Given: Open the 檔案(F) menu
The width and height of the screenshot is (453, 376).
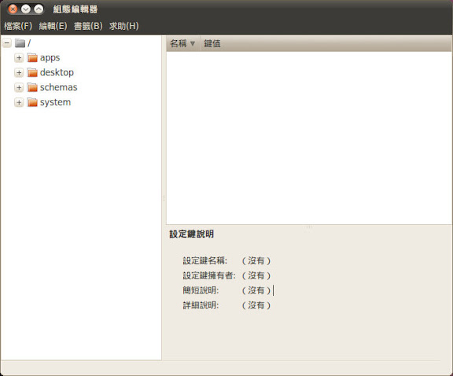Looking at the screenshot, I should (x=18, y=26).
